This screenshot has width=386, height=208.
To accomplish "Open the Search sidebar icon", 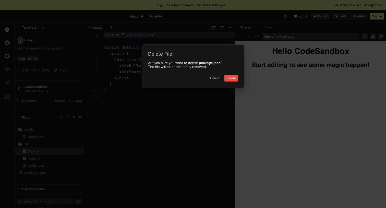I will (x=7, y=43).
